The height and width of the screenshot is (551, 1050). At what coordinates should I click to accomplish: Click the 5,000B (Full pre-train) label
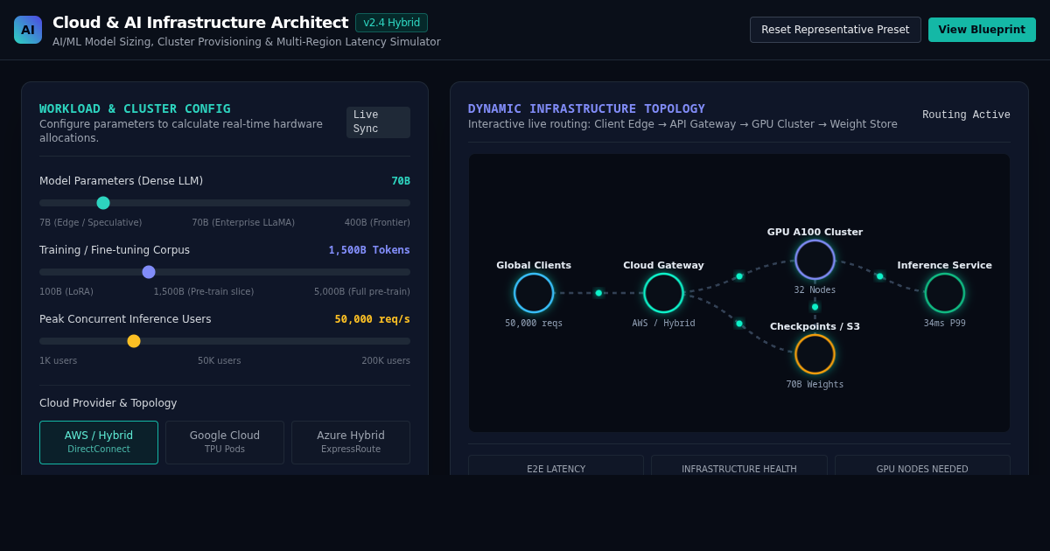click(x=362, y=292)
